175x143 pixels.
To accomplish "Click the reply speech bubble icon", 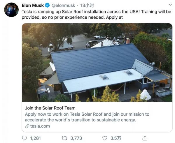I will (x=24, y=138).
